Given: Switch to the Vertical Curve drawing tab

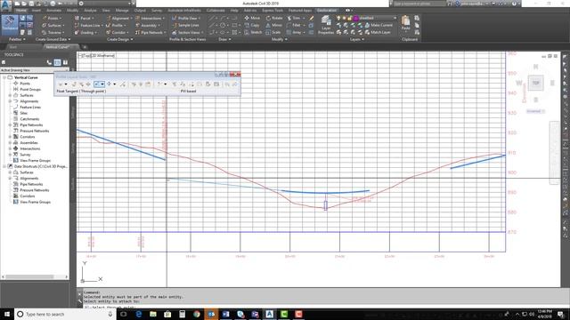Looking at the screenshot, I should pyautogui.click(x=57, y=47).
